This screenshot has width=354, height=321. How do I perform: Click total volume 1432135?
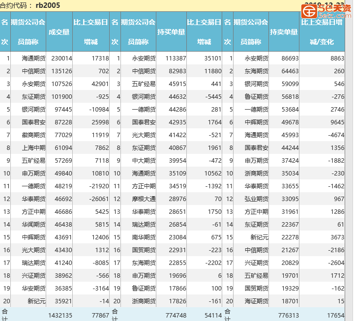tap(60, 316)
